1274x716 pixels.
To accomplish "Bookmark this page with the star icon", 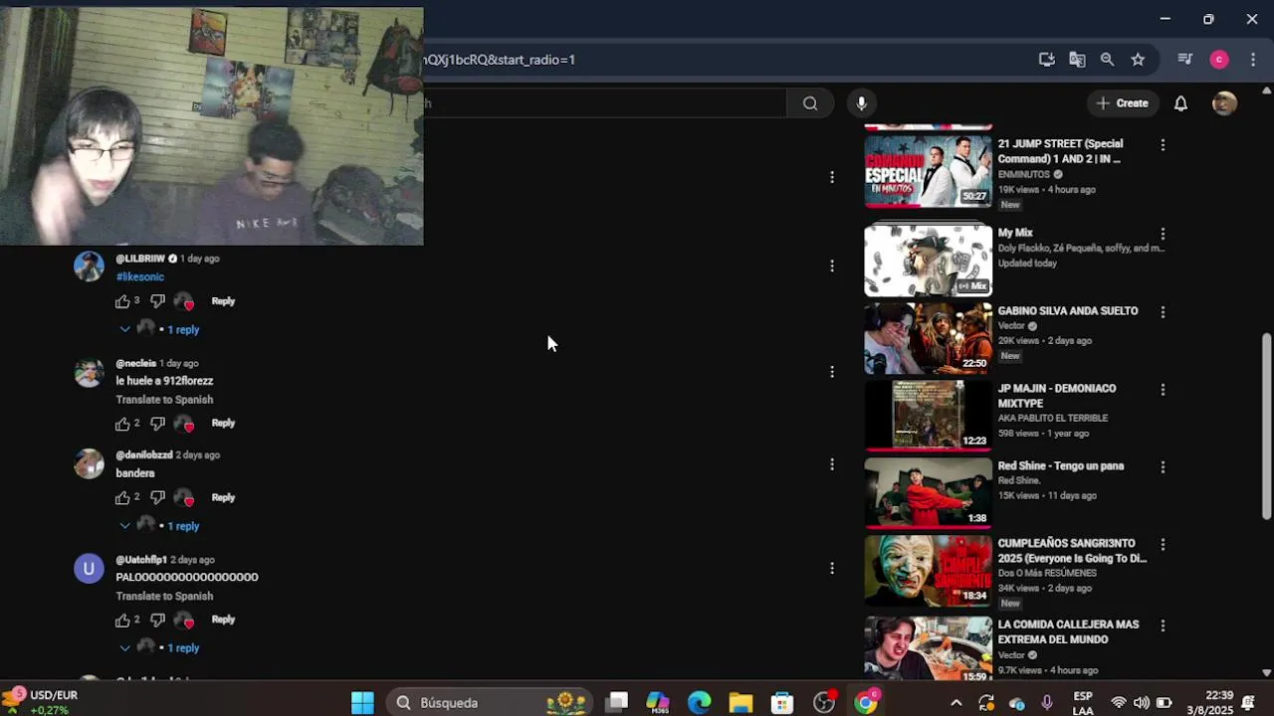I will 1138,60.
